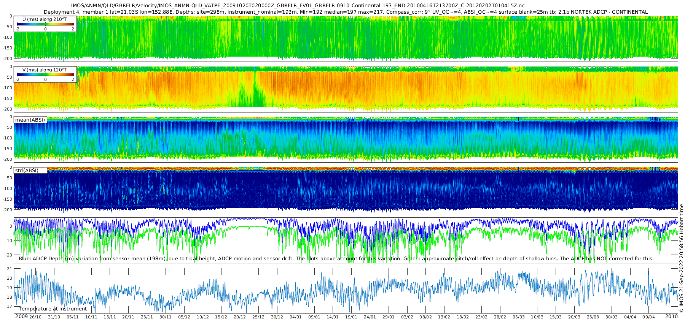
Task: Click the '05/12' date tick label
Action: [184, 317]
